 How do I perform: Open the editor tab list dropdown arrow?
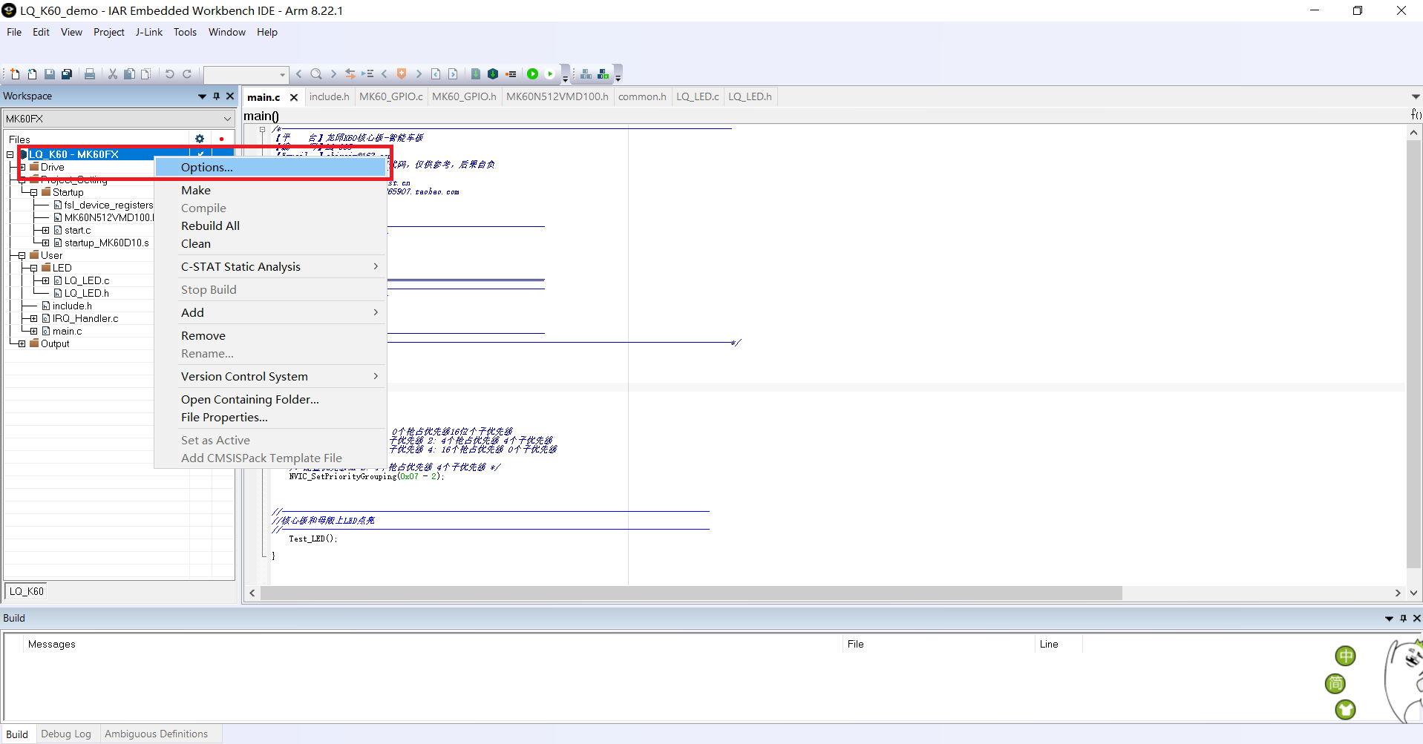1416,96
